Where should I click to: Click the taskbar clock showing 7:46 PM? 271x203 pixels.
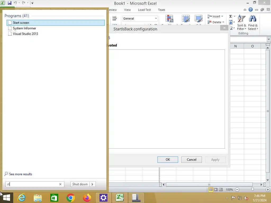click(260, 198)
